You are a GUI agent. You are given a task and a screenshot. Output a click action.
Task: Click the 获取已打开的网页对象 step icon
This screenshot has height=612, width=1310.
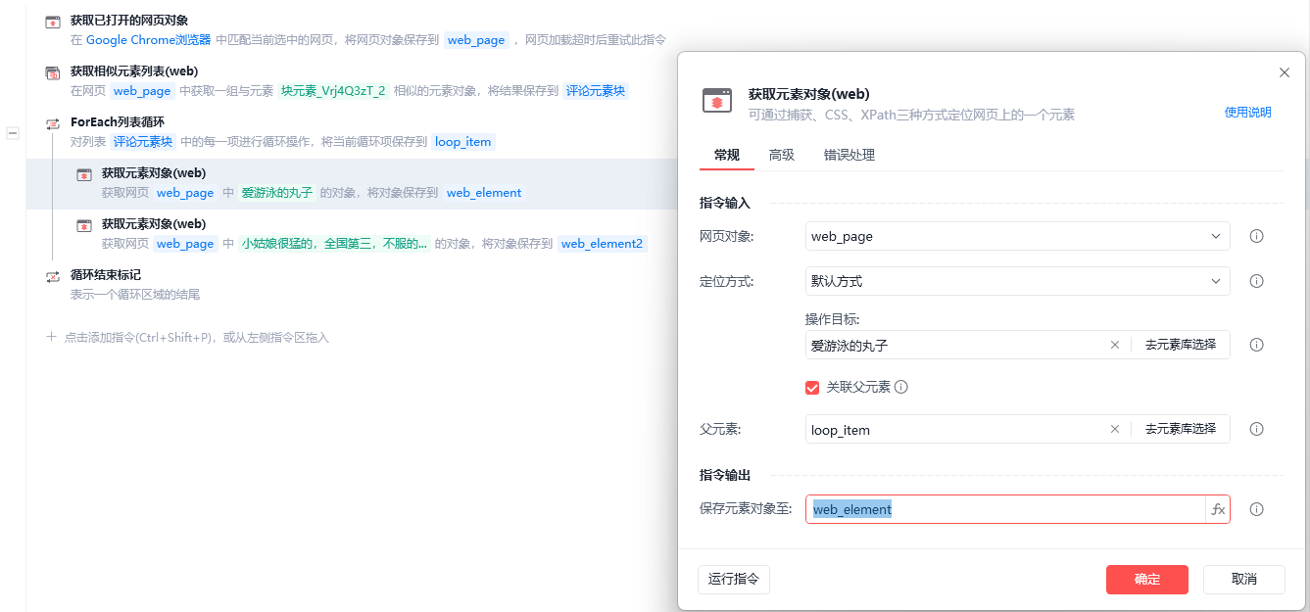click(x=53, y=22)
